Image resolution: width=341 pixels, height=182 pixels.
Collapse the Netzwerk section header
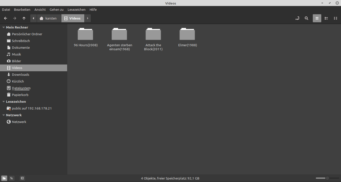[x=3, y=115]
